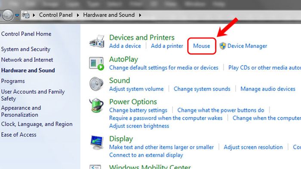Click Change battery settings

click(138, 110)
